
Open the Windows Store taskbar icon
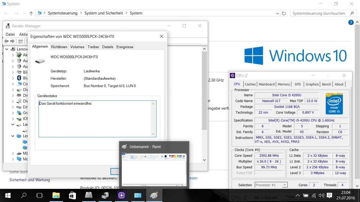(72, 195)
